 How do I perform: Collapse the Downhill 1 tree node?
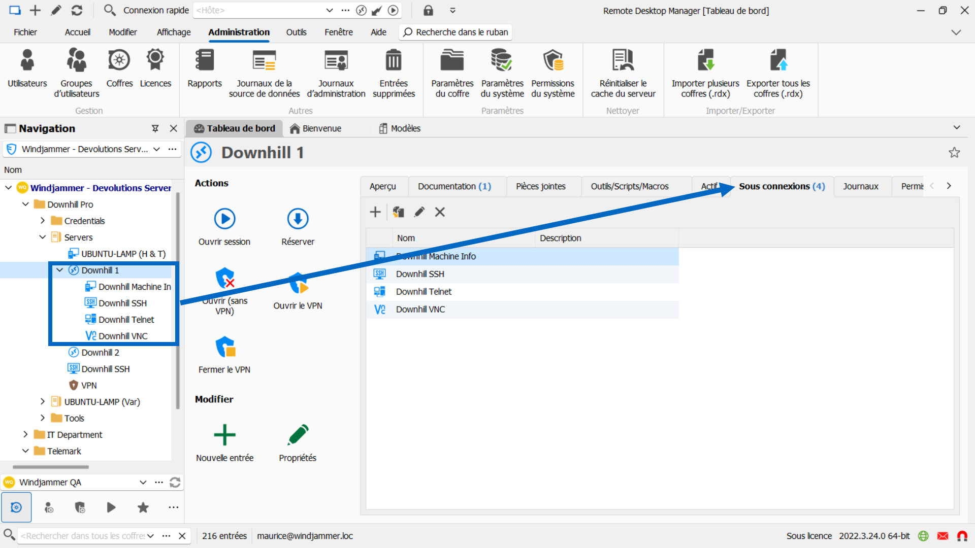(x=59, y=270)
